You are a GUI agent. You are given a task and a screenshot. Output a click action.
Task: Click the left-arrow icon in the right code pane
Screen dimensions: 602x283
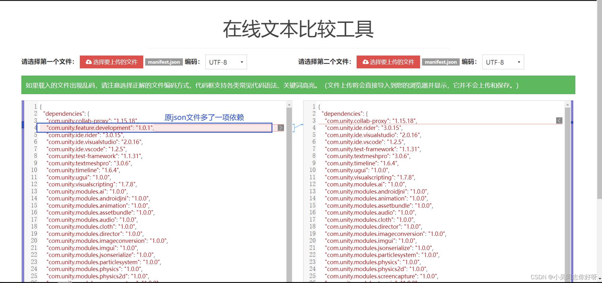559,120
